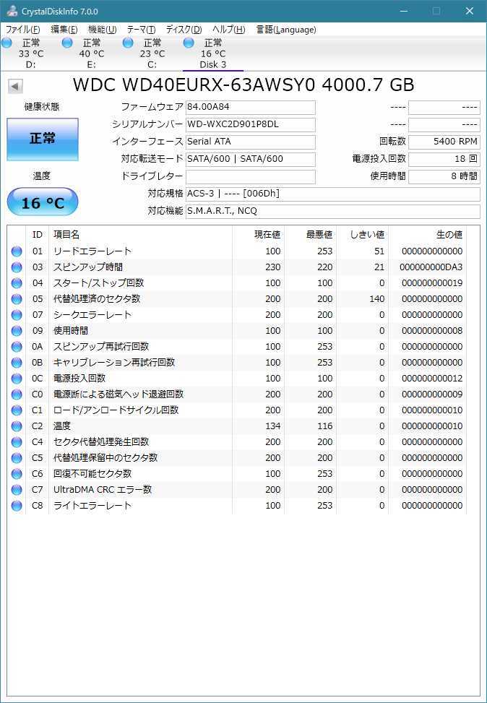The width and height of the screenshot is (487, 703).
Task: Open the 機能(U) menu
Action: pyautogui.click(x=103, y=30)
